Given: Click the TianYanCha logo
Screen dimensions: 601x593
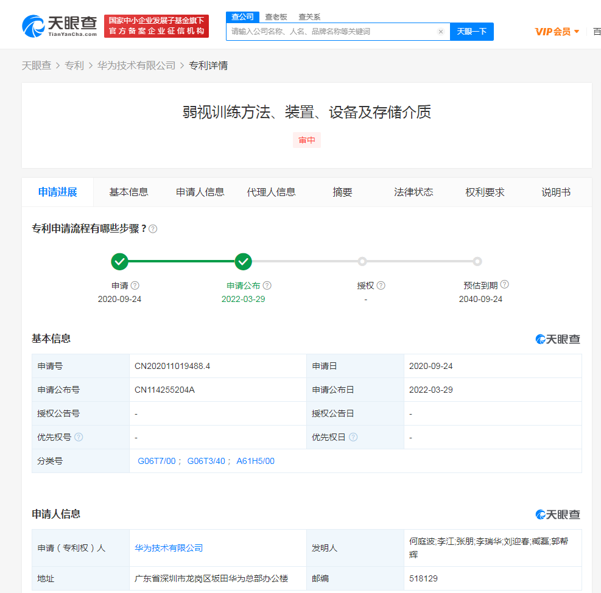Looking at the screenshot, I should point(60,26).
